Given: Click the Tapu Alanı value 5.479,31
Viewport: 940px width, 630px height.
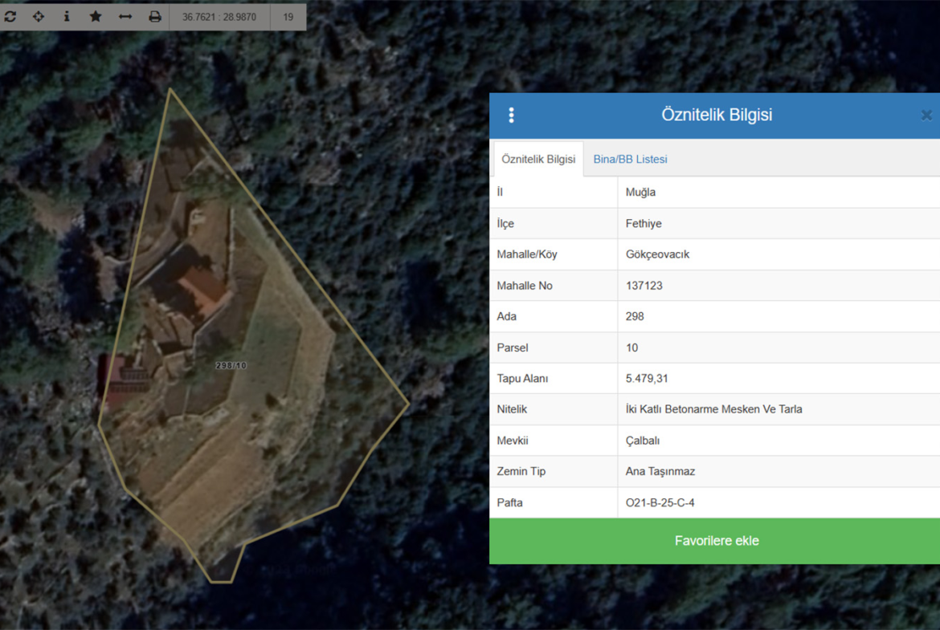Looking at the screenshot, I should (x=647, y=378).
